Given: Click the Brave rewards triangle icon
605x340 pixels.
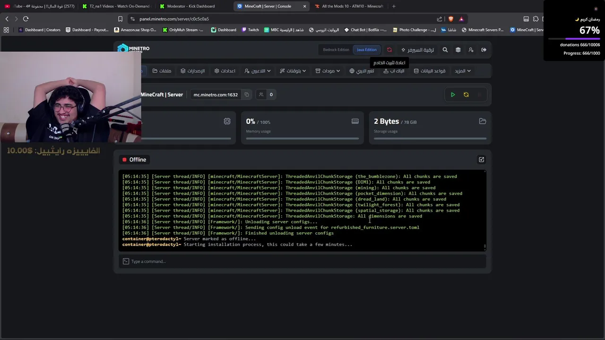Looking at the screenshot, I should [461, 19].
